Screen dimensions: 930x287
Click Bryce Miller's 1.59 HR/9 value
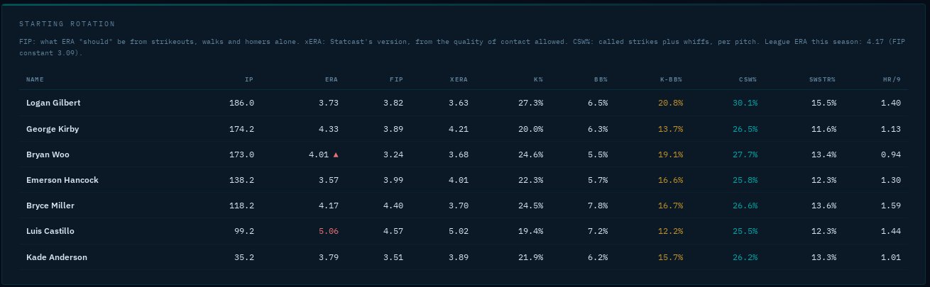pos(891,206)
